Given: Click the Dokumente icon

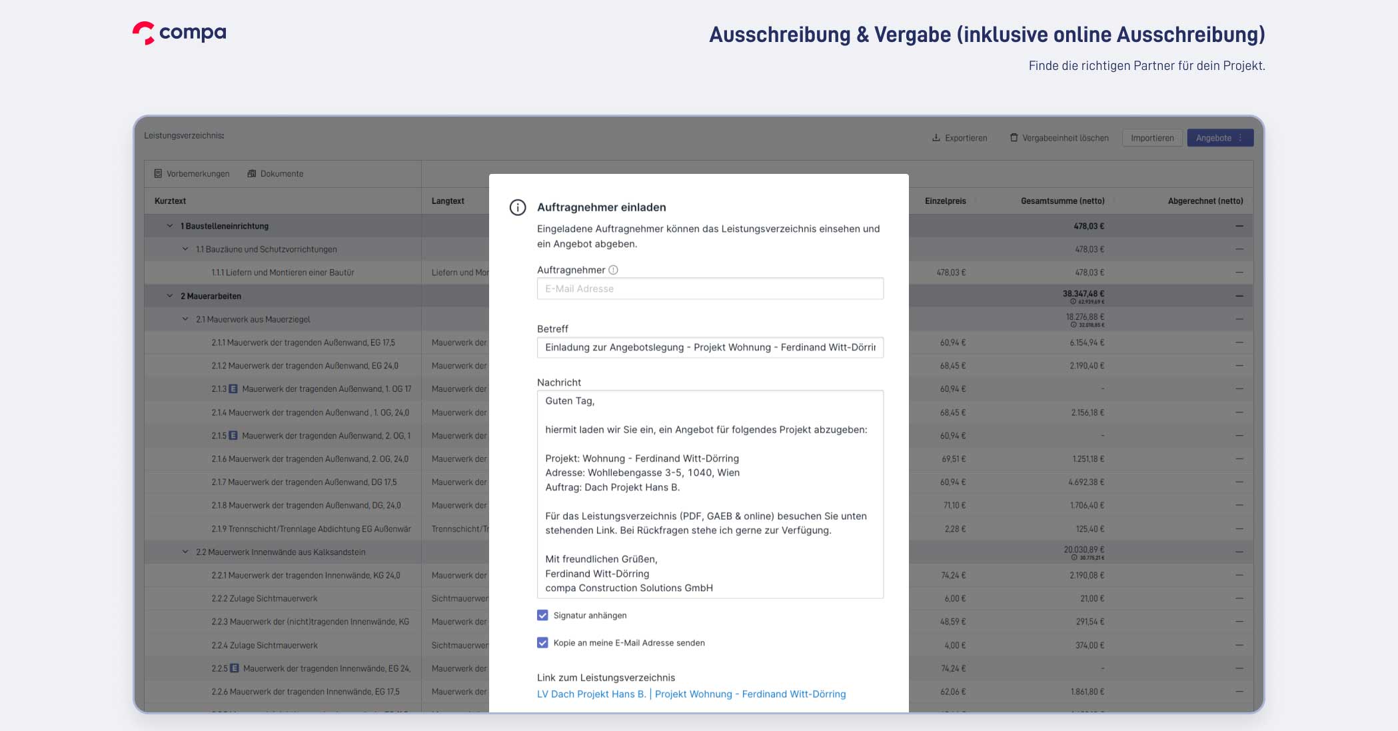Looking at the screenshot, I should coord(252,173).
